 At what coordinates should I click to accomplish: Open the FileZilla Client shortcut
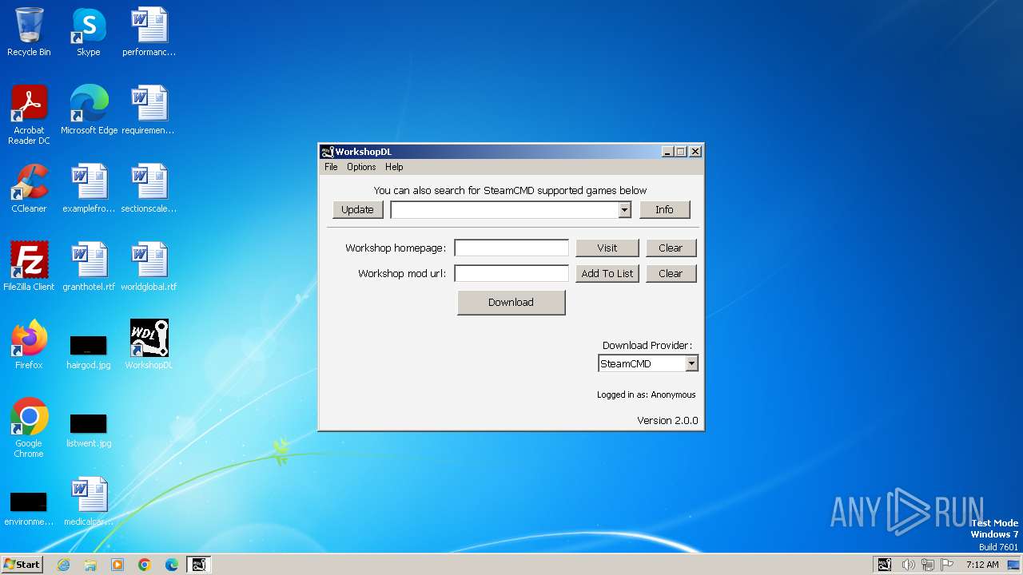(29, 267)
